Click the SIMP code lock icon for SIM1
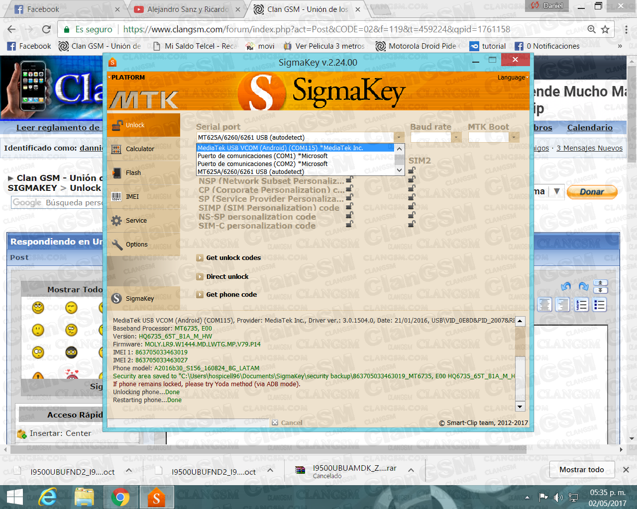This screenshot has width=637, height=509. click(x=349, y=207)
